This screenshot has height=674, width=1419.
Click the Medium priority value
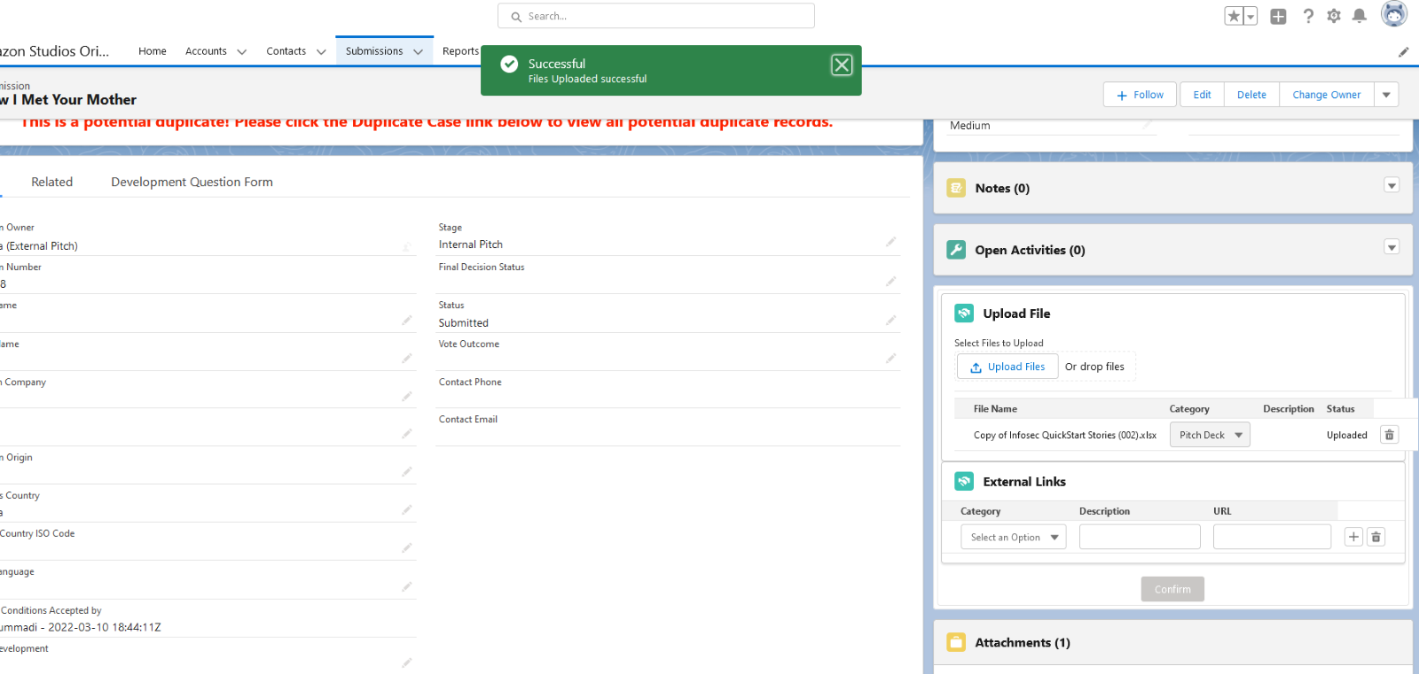[x=969, y=126]
